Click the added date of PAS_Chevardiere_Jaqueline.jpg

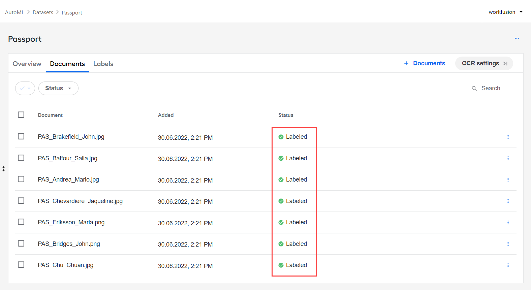[185, 202]
